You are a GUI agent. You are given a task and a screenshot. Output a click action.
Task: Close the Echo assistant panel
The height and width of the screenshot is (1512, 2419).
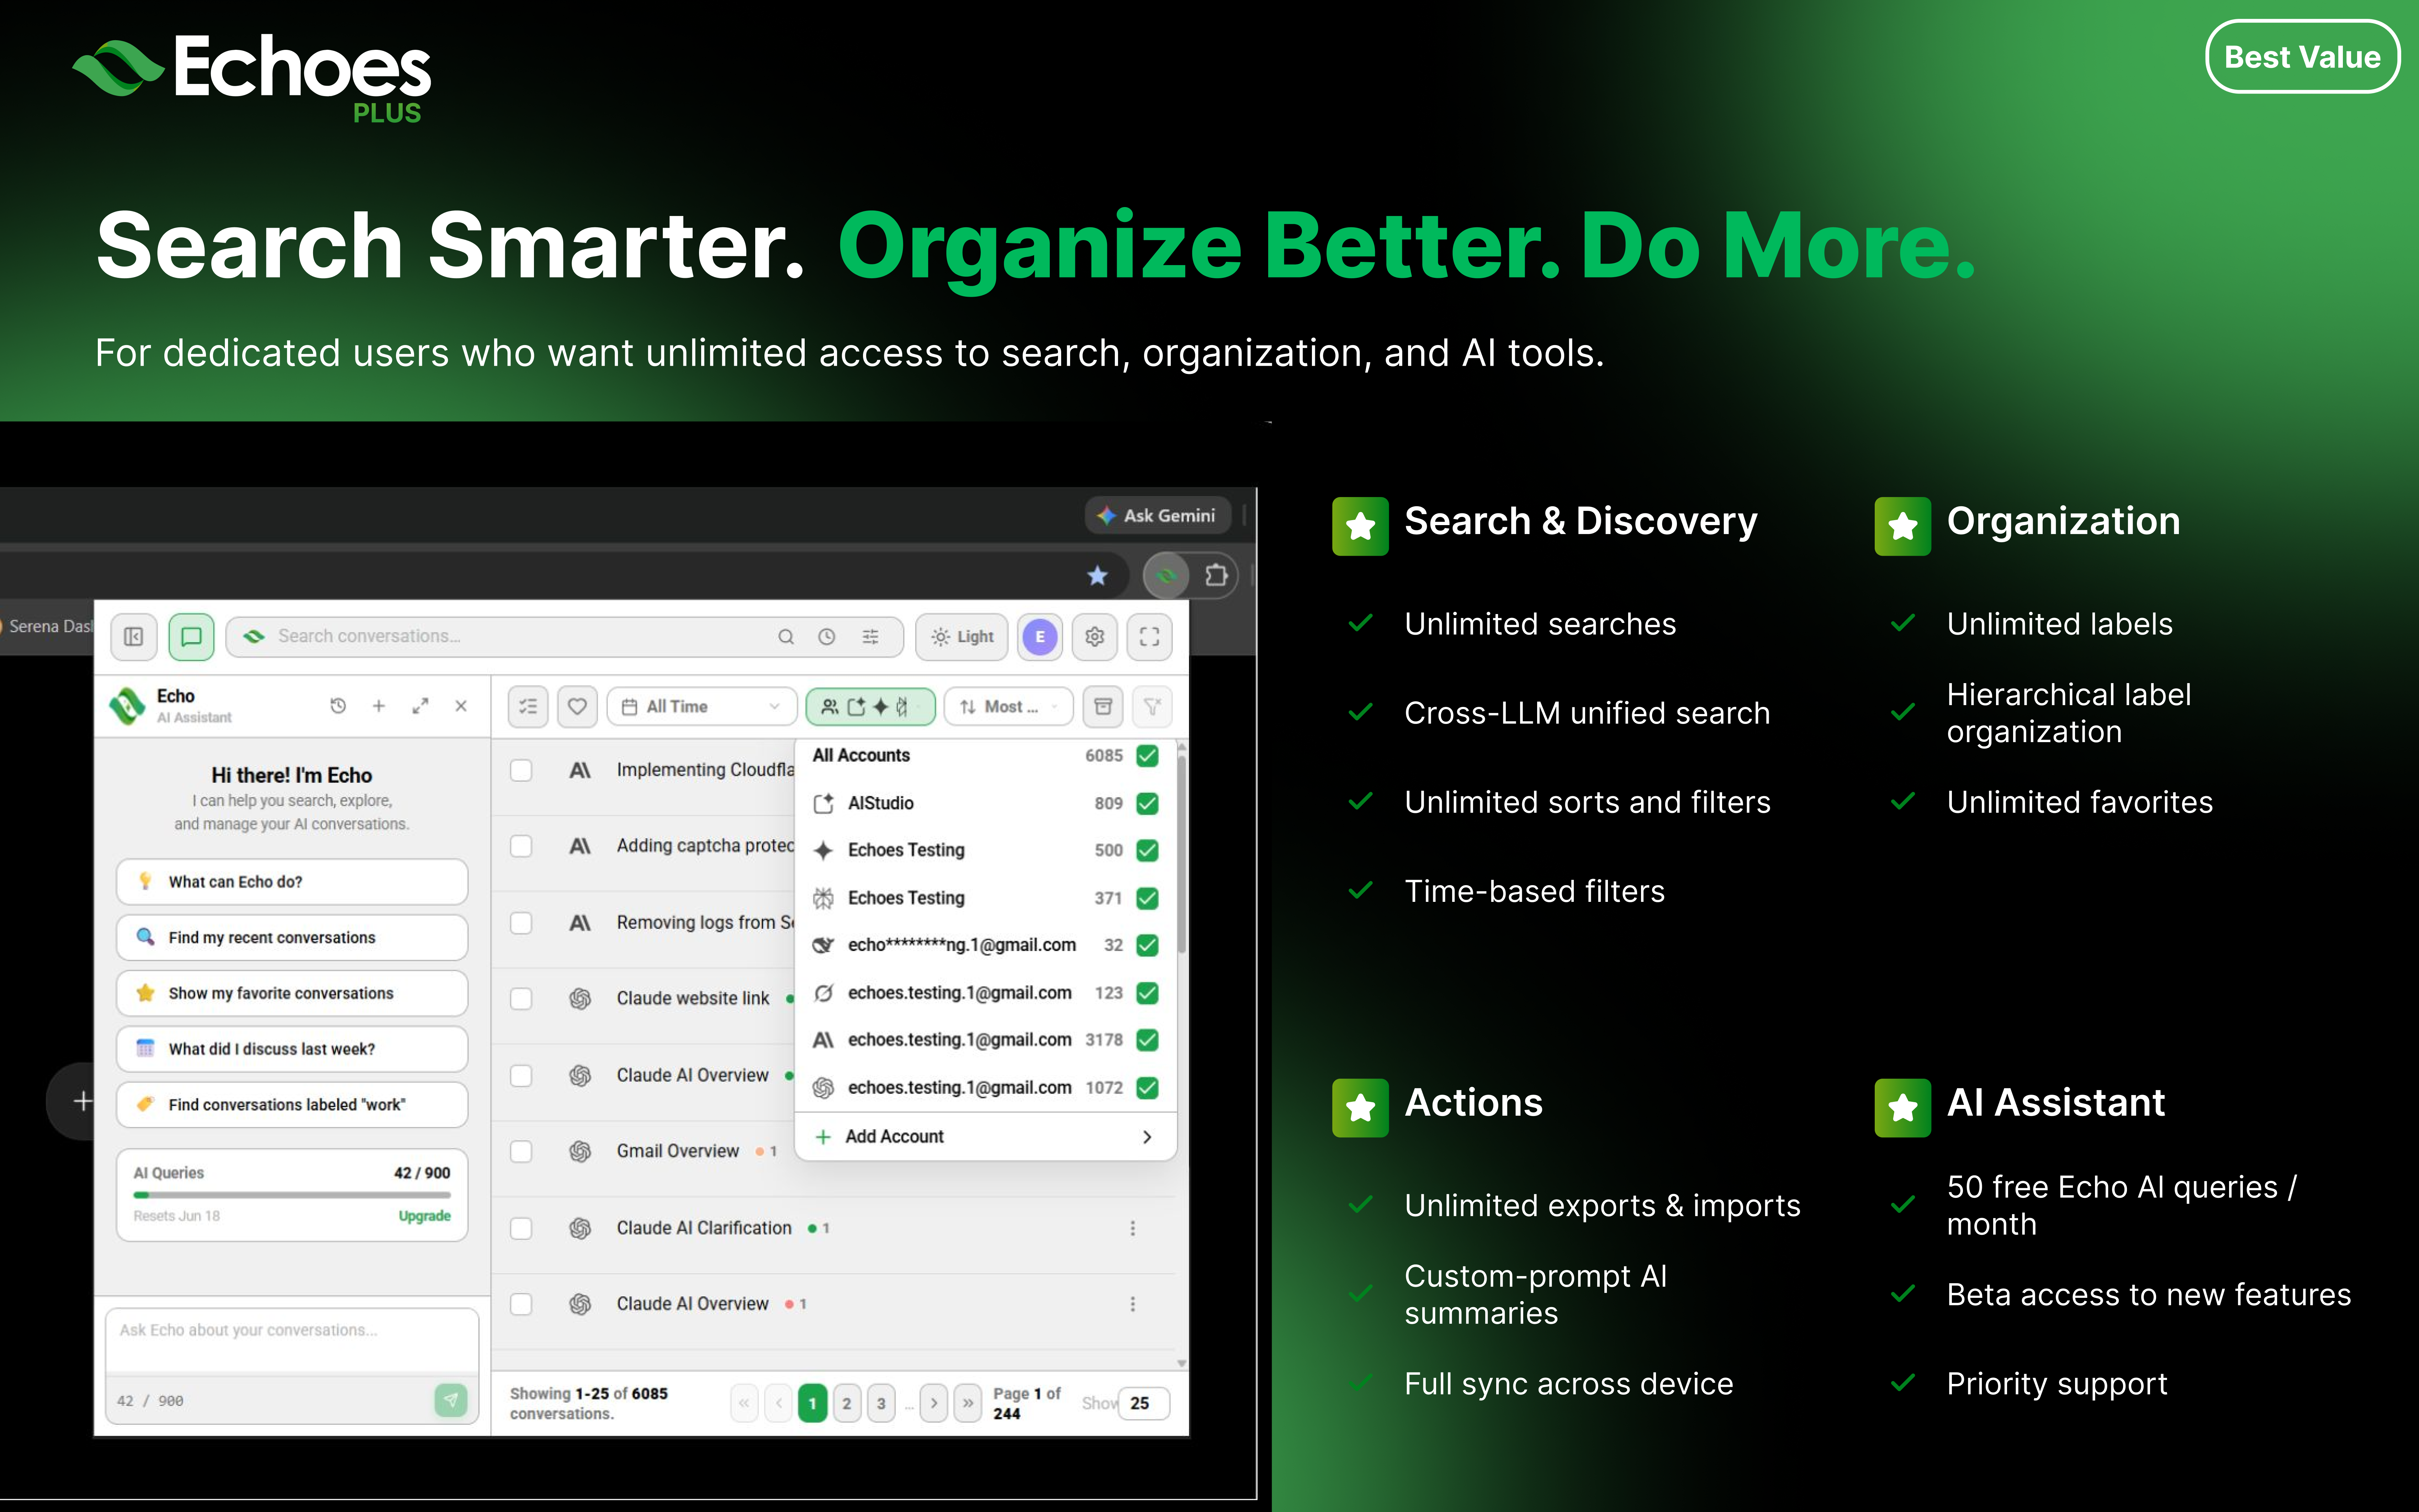pyautogui.click(x=461, y=706)
